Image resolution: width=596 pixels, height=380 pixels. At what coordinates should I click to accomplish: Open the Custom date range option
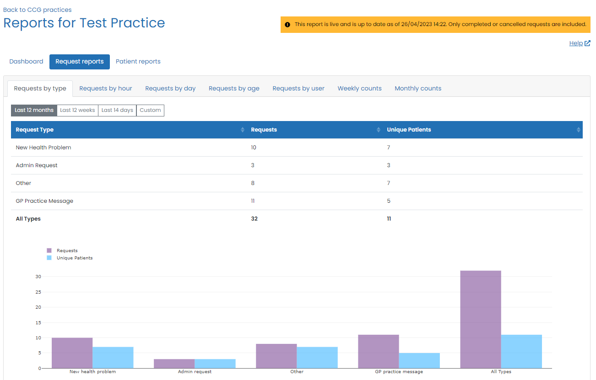pos(150,110)
